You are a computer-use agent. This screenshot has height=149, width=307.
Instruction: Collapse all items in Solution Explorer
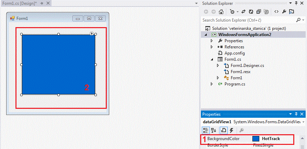[x=259, y=11]
